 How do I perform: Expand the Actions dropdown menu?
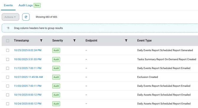(10, 17)
